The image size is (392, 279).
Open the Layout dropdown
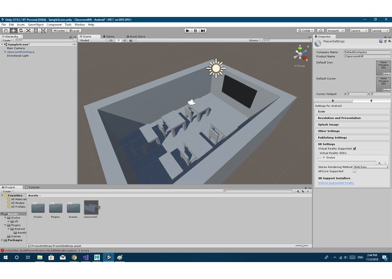tap(380, 30)
